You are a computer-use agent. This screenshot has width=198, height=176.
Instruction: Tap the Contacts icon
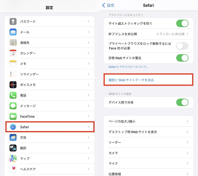(13, 43)
